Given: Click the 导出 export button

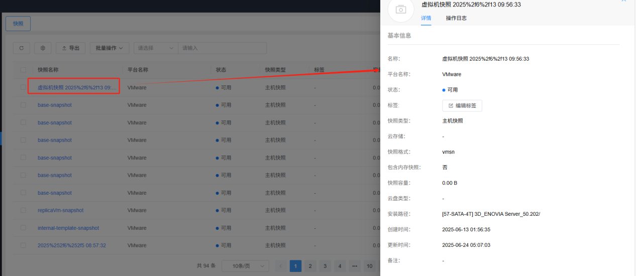Looking at the screenshot, I should click(x=70, y=48).
